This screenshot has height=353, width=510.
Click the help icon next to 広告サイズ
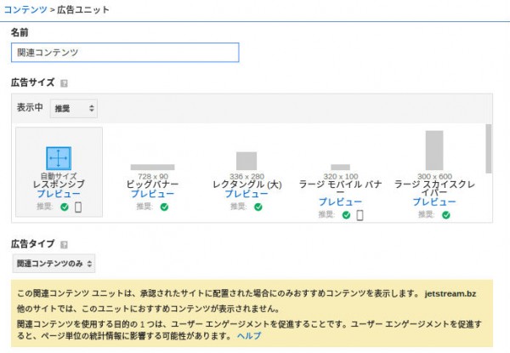click(65, 83)
